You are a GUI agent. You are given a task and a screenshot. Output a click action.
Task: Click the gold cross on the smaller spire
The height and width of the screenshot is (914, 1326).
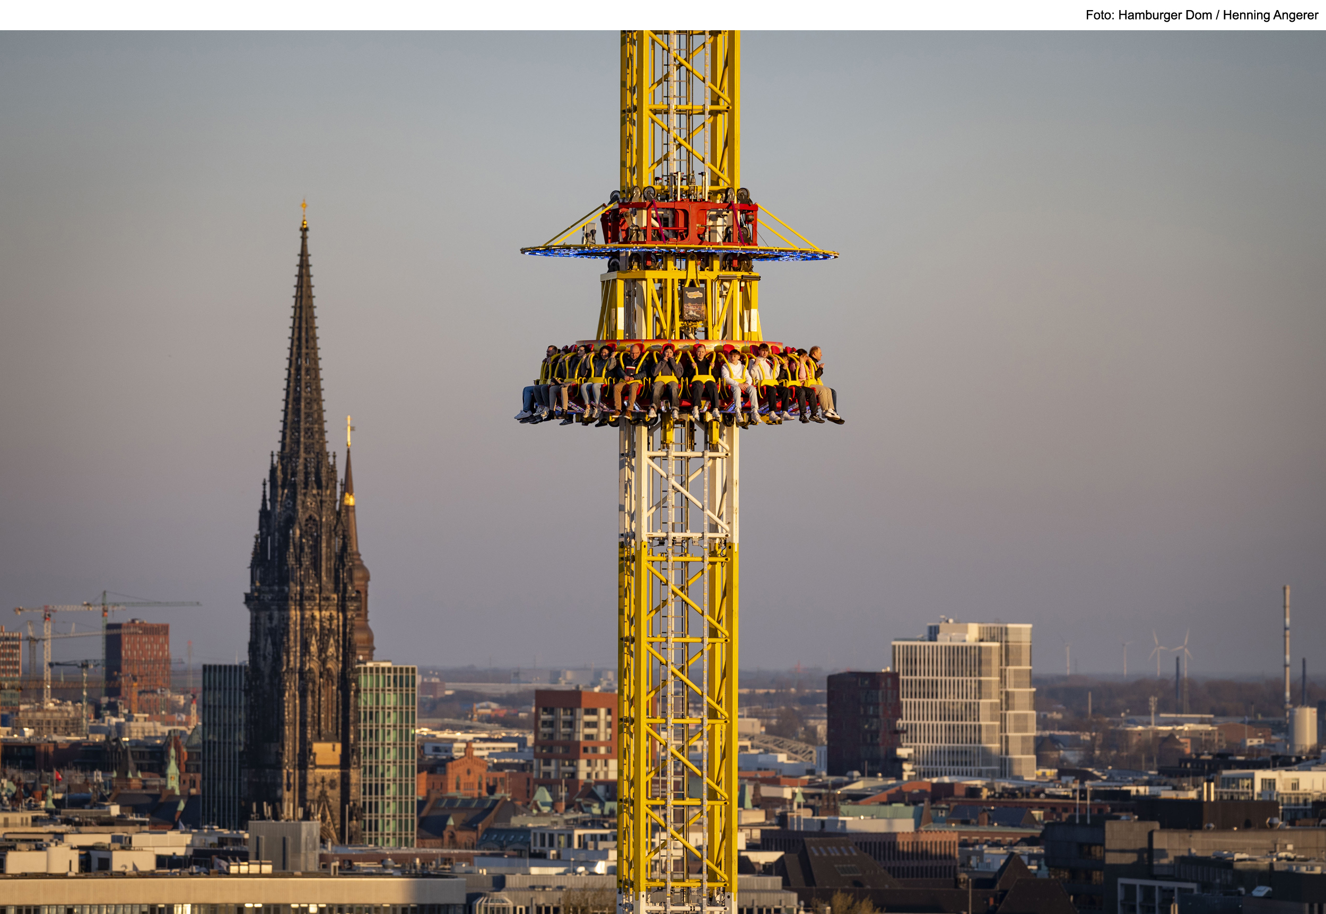348,428
